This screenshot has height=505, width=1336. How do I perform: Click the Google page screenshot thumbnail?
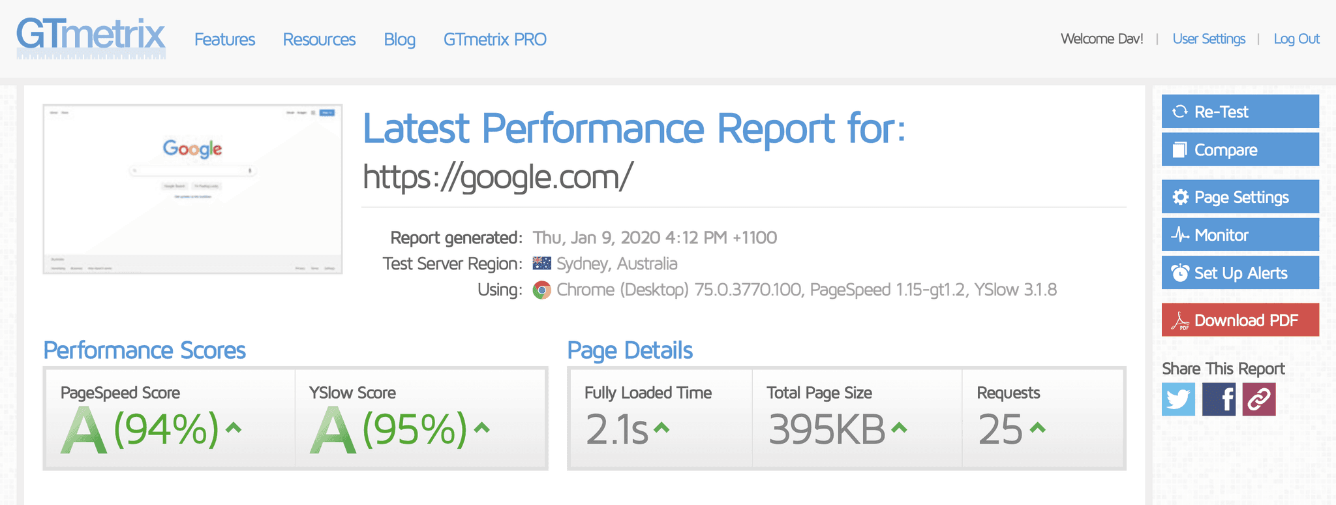[192, 187]
